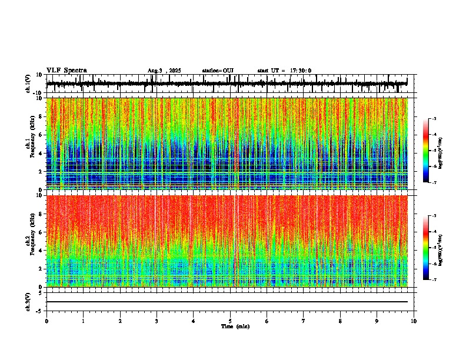Click the "4" kHz tick of ch.2 spectrogram
Screen dimensions: 466x360
41,251
